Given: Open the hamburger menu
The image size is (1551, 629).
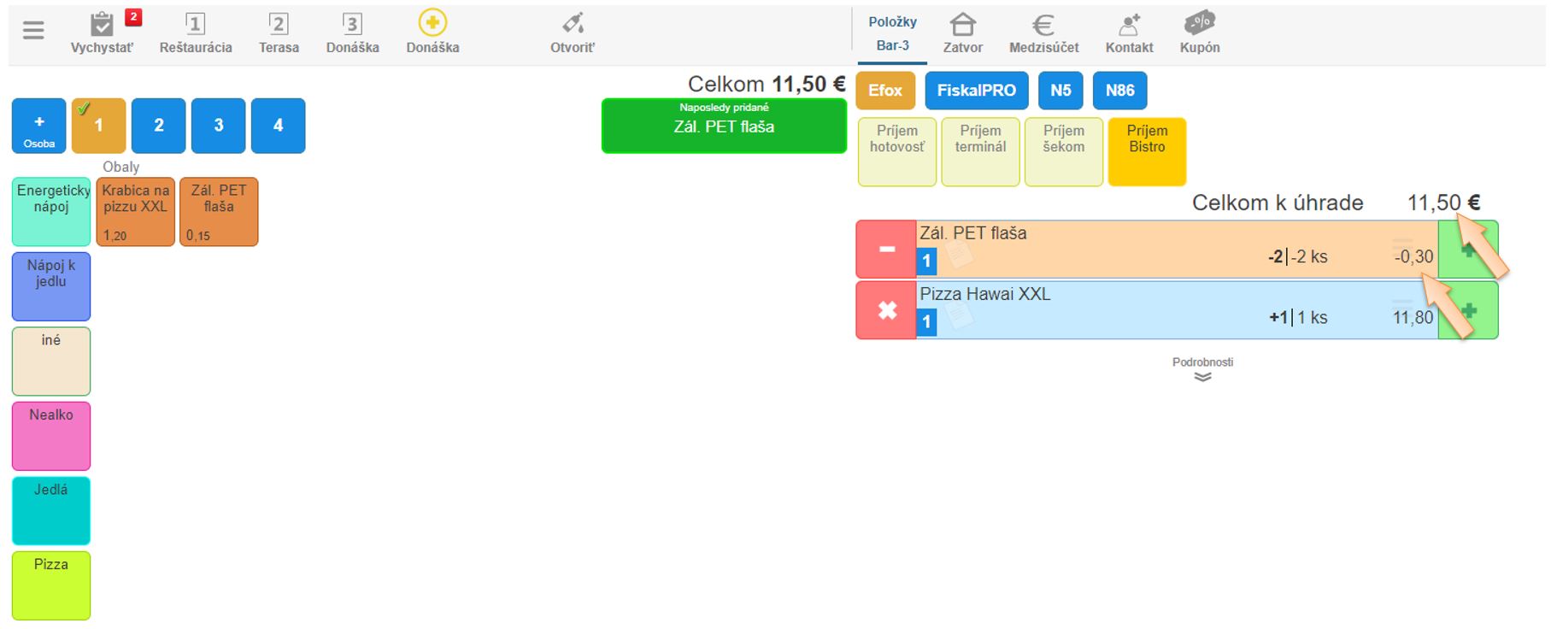Looking at the screenshot, I should 33,31.
